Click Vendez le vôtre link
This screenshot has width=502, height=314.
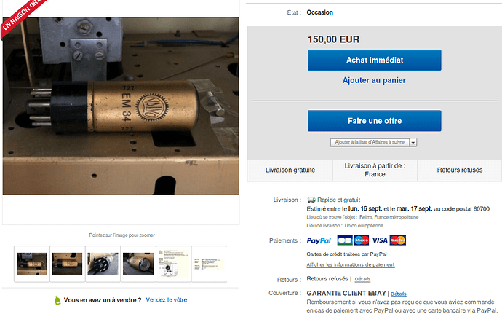pyautogui.click(x=167, y=300)
